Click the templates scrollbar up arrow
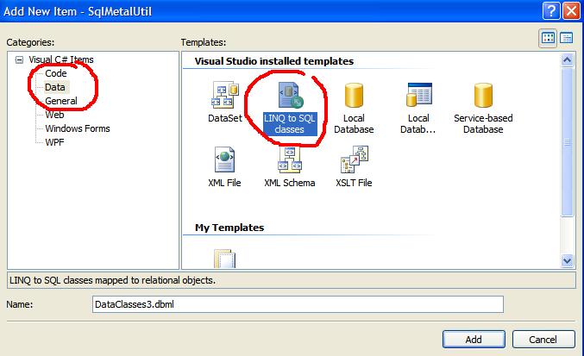This screenshot has width=584, height=356. [567, 59]
